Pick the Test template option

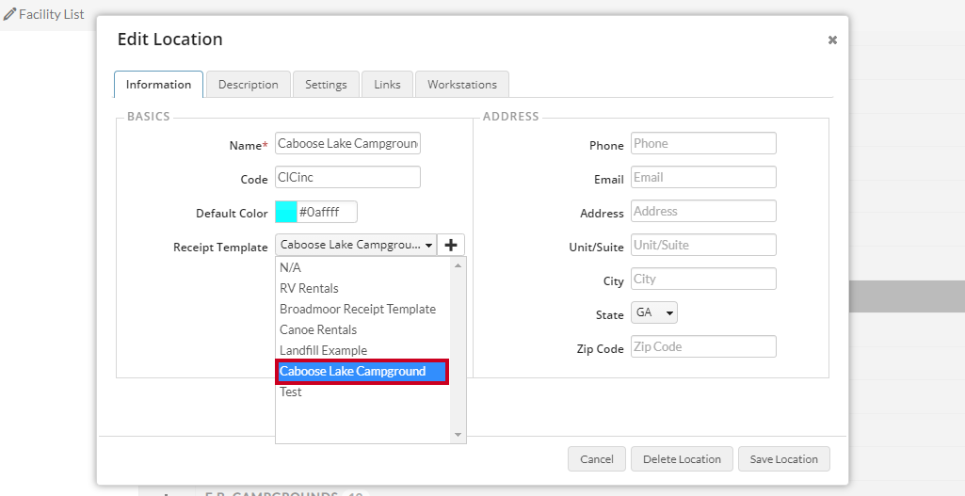point(363,392)
